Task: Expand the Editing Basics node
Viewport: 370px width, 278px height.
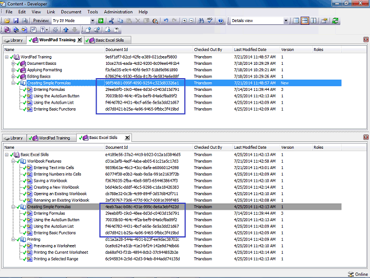Action: click(x=13, y=76)
